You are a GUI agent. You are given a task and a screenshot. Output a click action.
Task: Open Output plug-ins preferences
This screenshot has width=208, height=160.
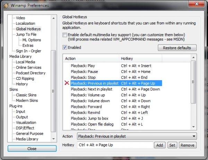pos(22,117)
